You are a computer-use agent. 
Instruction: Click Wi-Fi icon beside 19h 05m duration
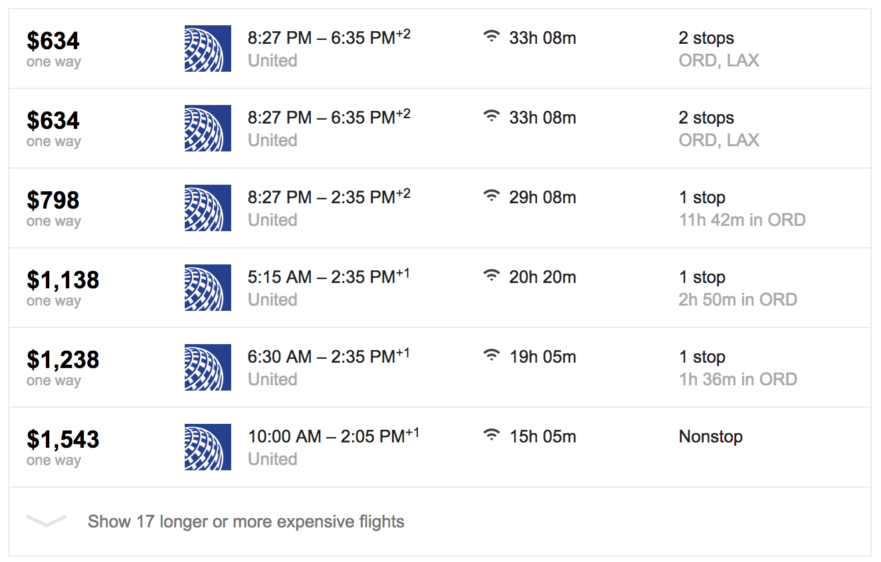click(x=491, y=355)
